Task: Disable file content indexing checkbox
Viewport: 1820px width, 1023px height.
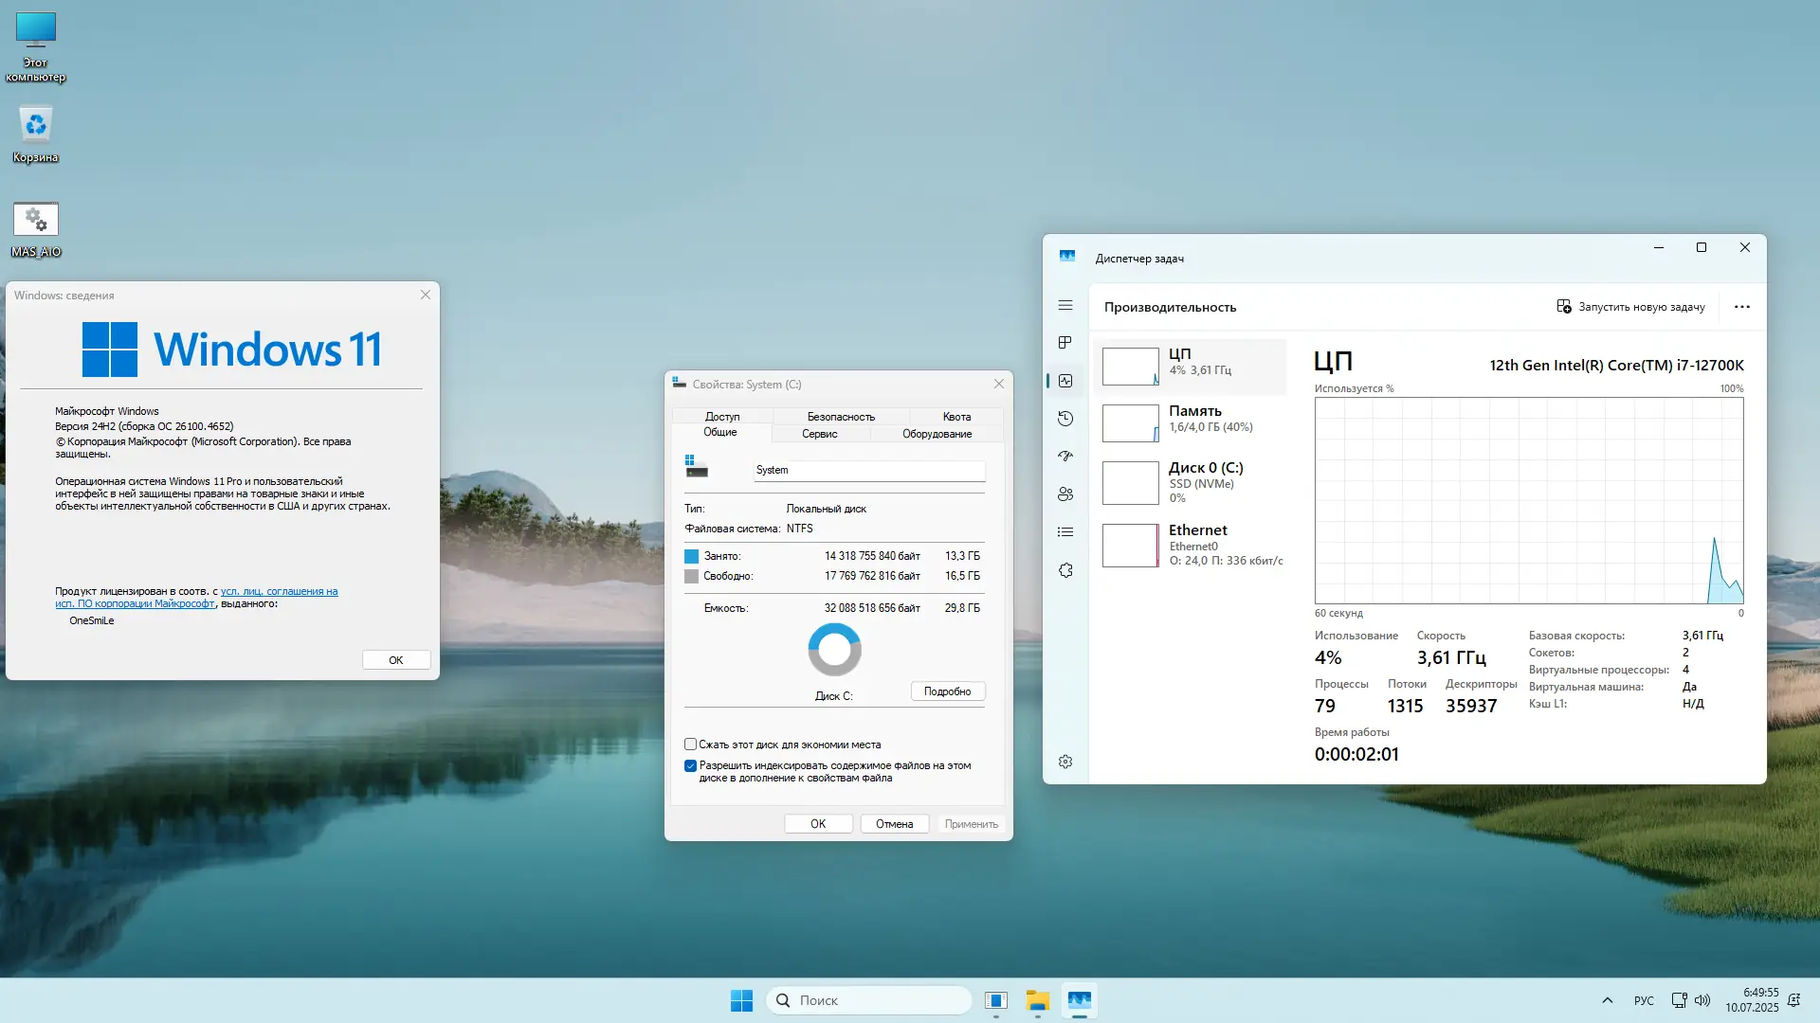Action: click(691, 765)
